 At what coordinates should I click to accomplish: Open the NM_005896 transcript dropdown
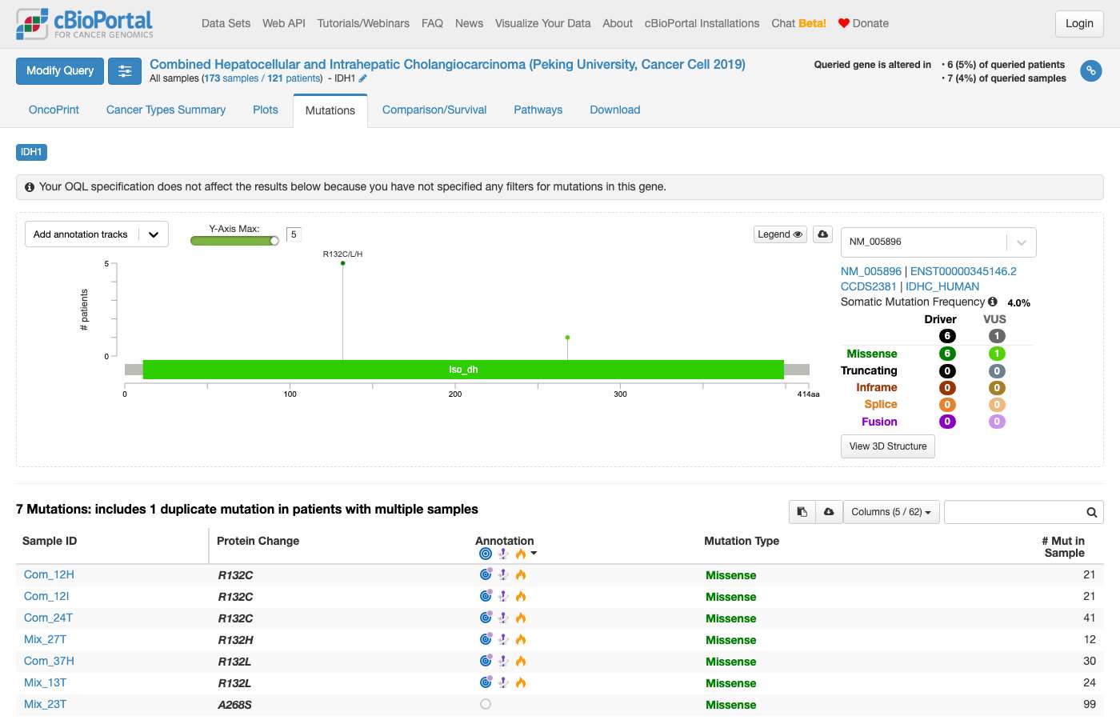[x=938, y=242]
